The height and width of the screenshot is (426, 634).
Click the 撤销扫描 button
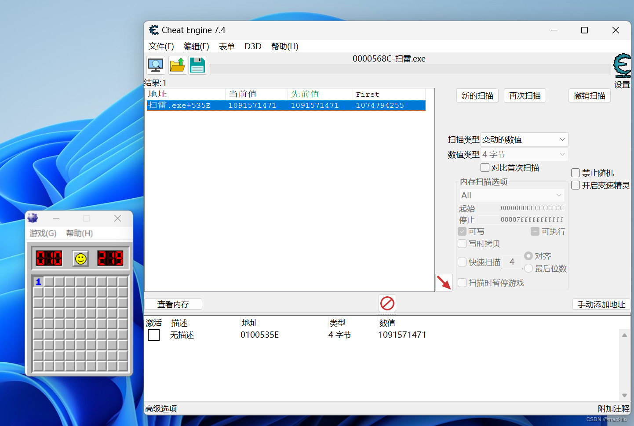tap(590, 95)
